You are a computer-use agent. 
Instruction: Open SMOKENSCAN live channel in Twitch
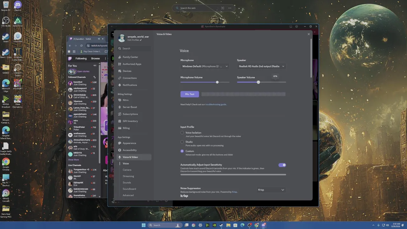tap(82, 190)
